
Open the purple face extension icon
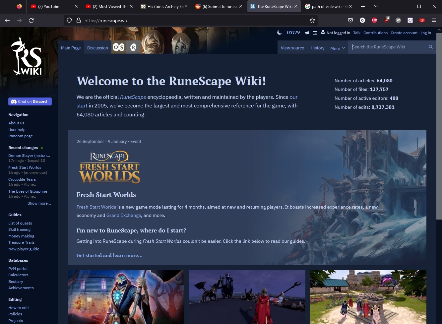[410, 20]
